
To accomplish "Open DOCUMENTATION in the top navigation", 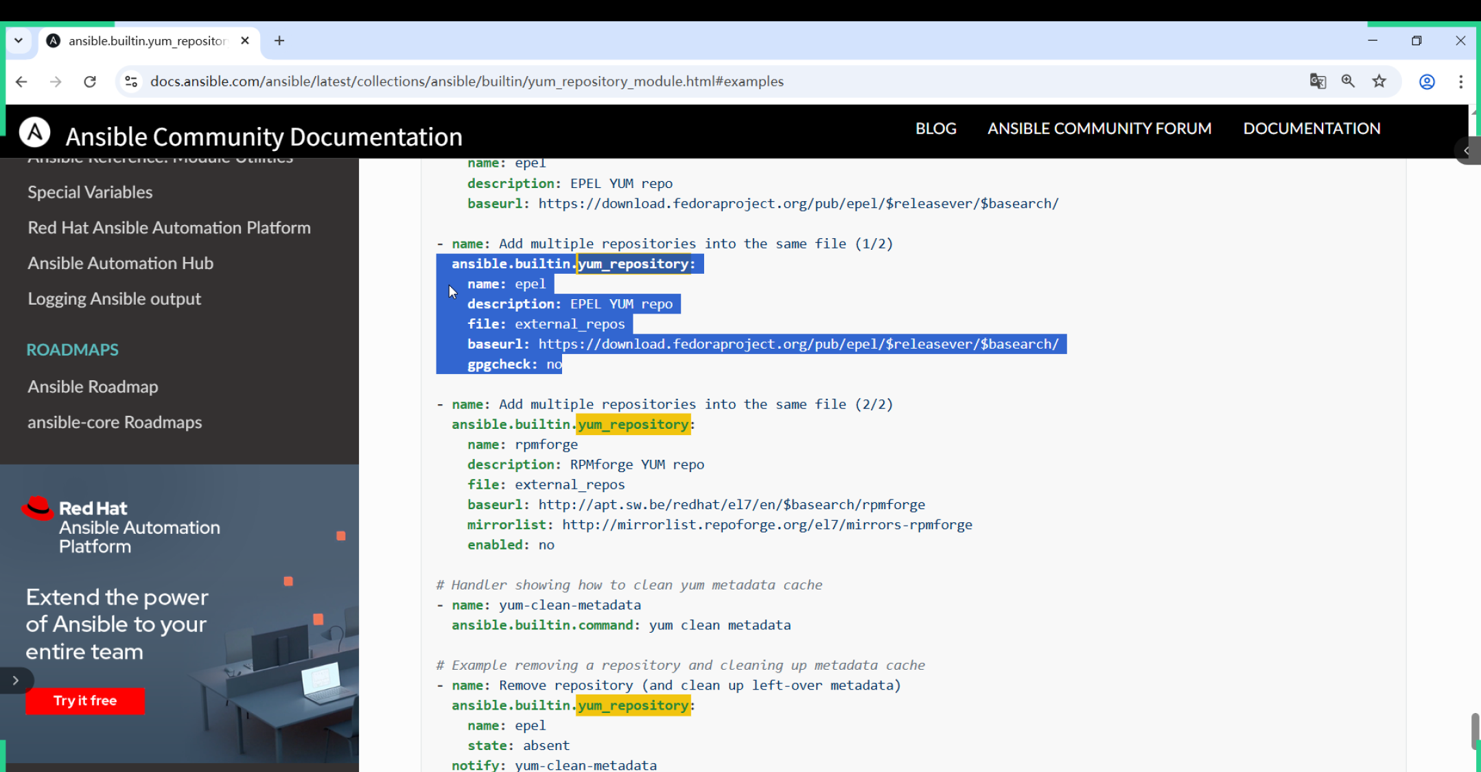I will click(x=1311, y=128).
